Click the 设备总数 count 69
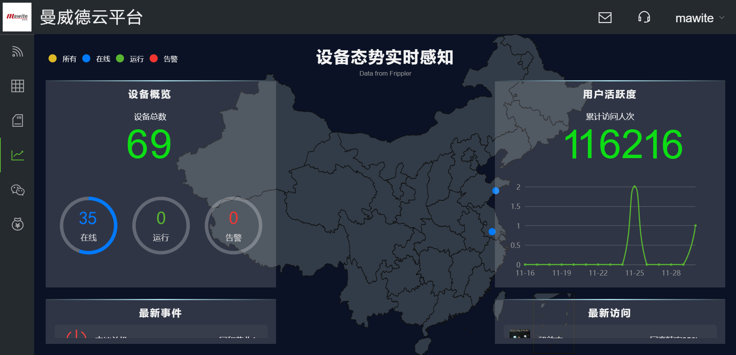The height and width of the screenshot is (355, 736). coord(149,144)
